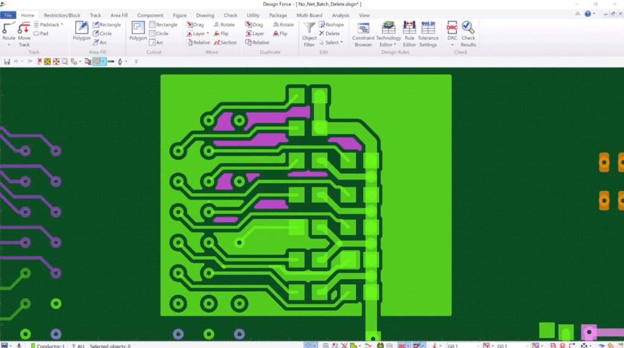Switch to the Analysis tab
The width and height of the screenshot is (624, 348).
coord(341,15)
